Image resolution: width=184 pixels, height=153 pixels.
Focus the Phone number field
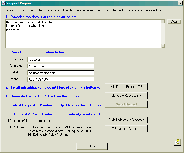61,80
